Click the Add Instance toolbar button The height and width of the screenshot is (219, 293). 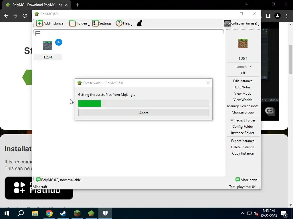coord(50,23)
